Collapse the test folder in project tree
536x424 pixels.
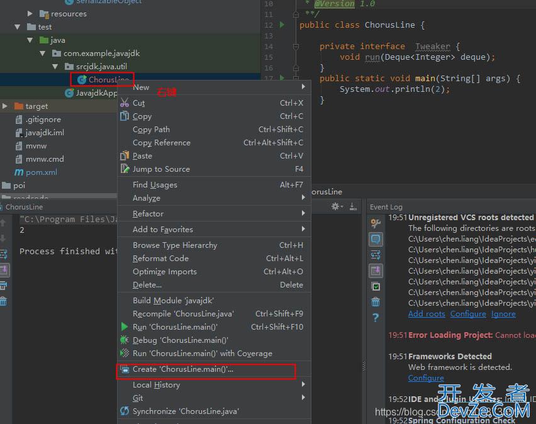[18, 26]
